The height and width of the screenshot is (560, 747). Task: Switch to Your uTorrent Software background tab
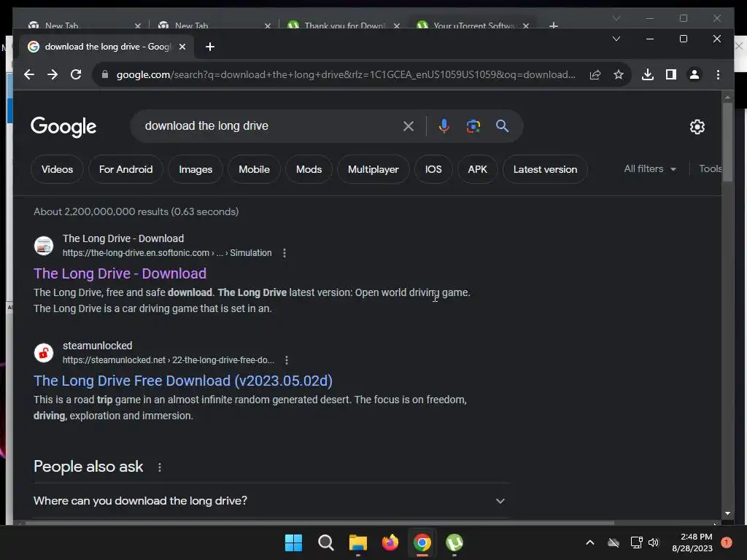coord(473,26)
